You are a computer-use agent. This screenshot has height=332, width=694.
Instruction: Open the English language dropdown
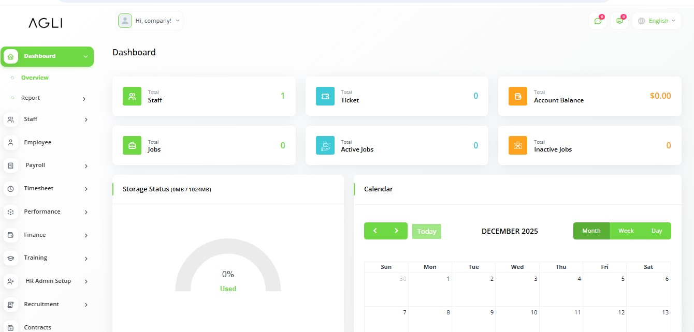[x=657, y=21]
